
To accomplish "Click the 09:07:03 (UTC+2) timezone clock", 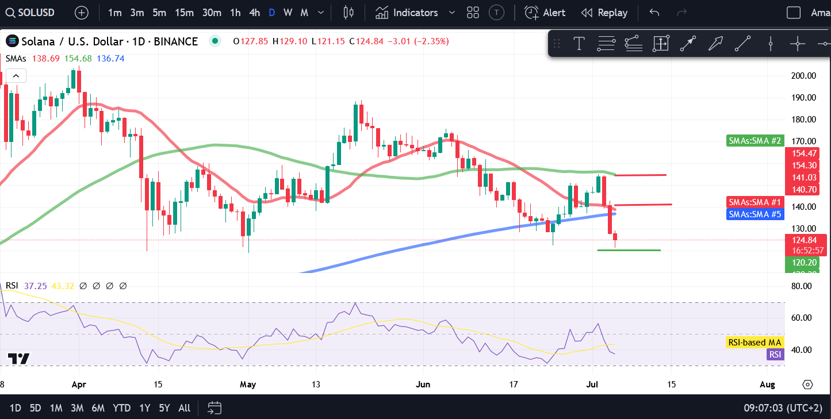I will (783, 408).
